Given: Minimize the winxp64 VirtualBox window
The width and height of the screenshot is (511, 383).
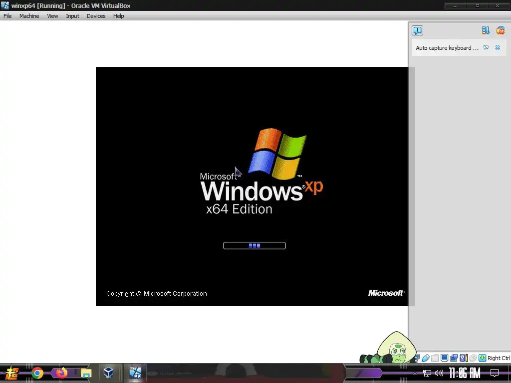Looking at the screenshot, I should (x=455, y=5).
